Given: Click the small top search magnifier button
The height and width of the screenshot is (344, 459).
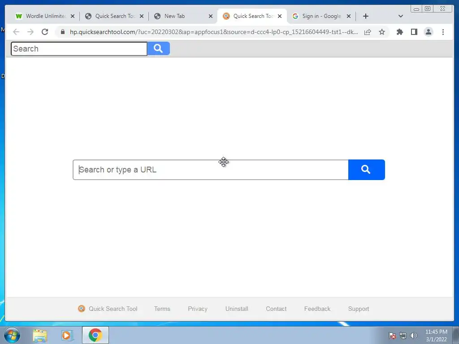Looking at the screenshot, I should [158, 48].
